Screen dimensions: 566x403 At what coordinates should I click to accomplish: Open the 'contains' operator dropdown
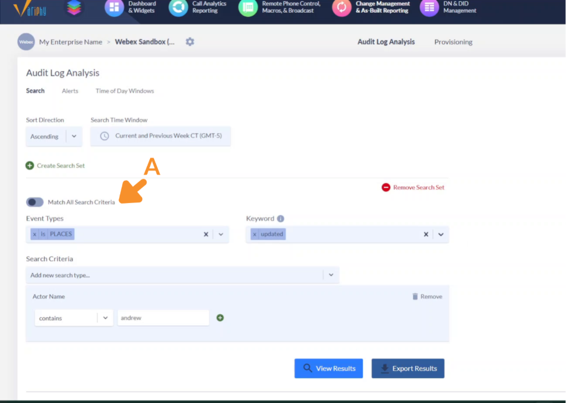coord(74,318)
